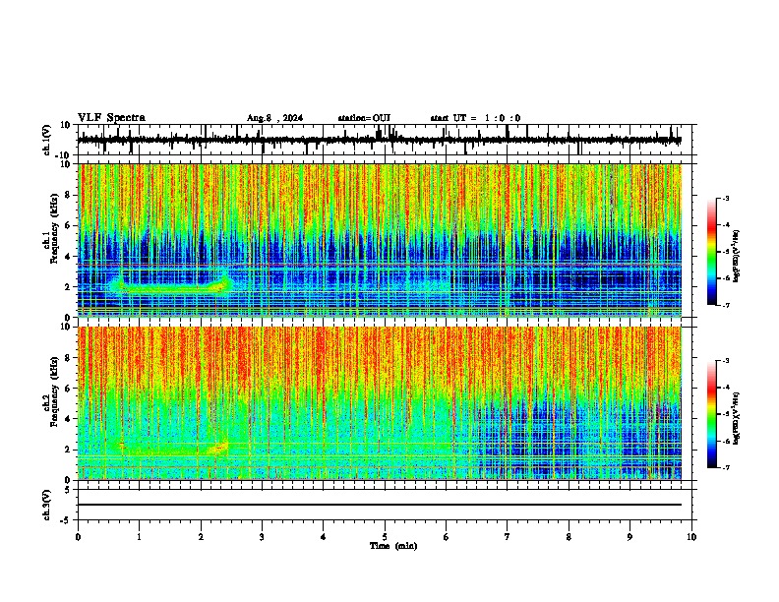Click the "6" kHz tick of ch.1 spectrogram

[x=68, y=225]
